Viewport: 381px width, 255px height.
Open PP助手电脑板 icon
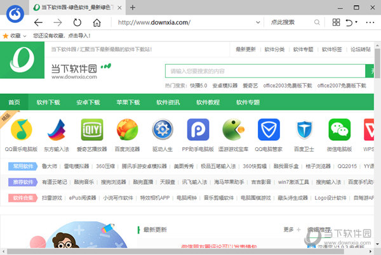198,129
